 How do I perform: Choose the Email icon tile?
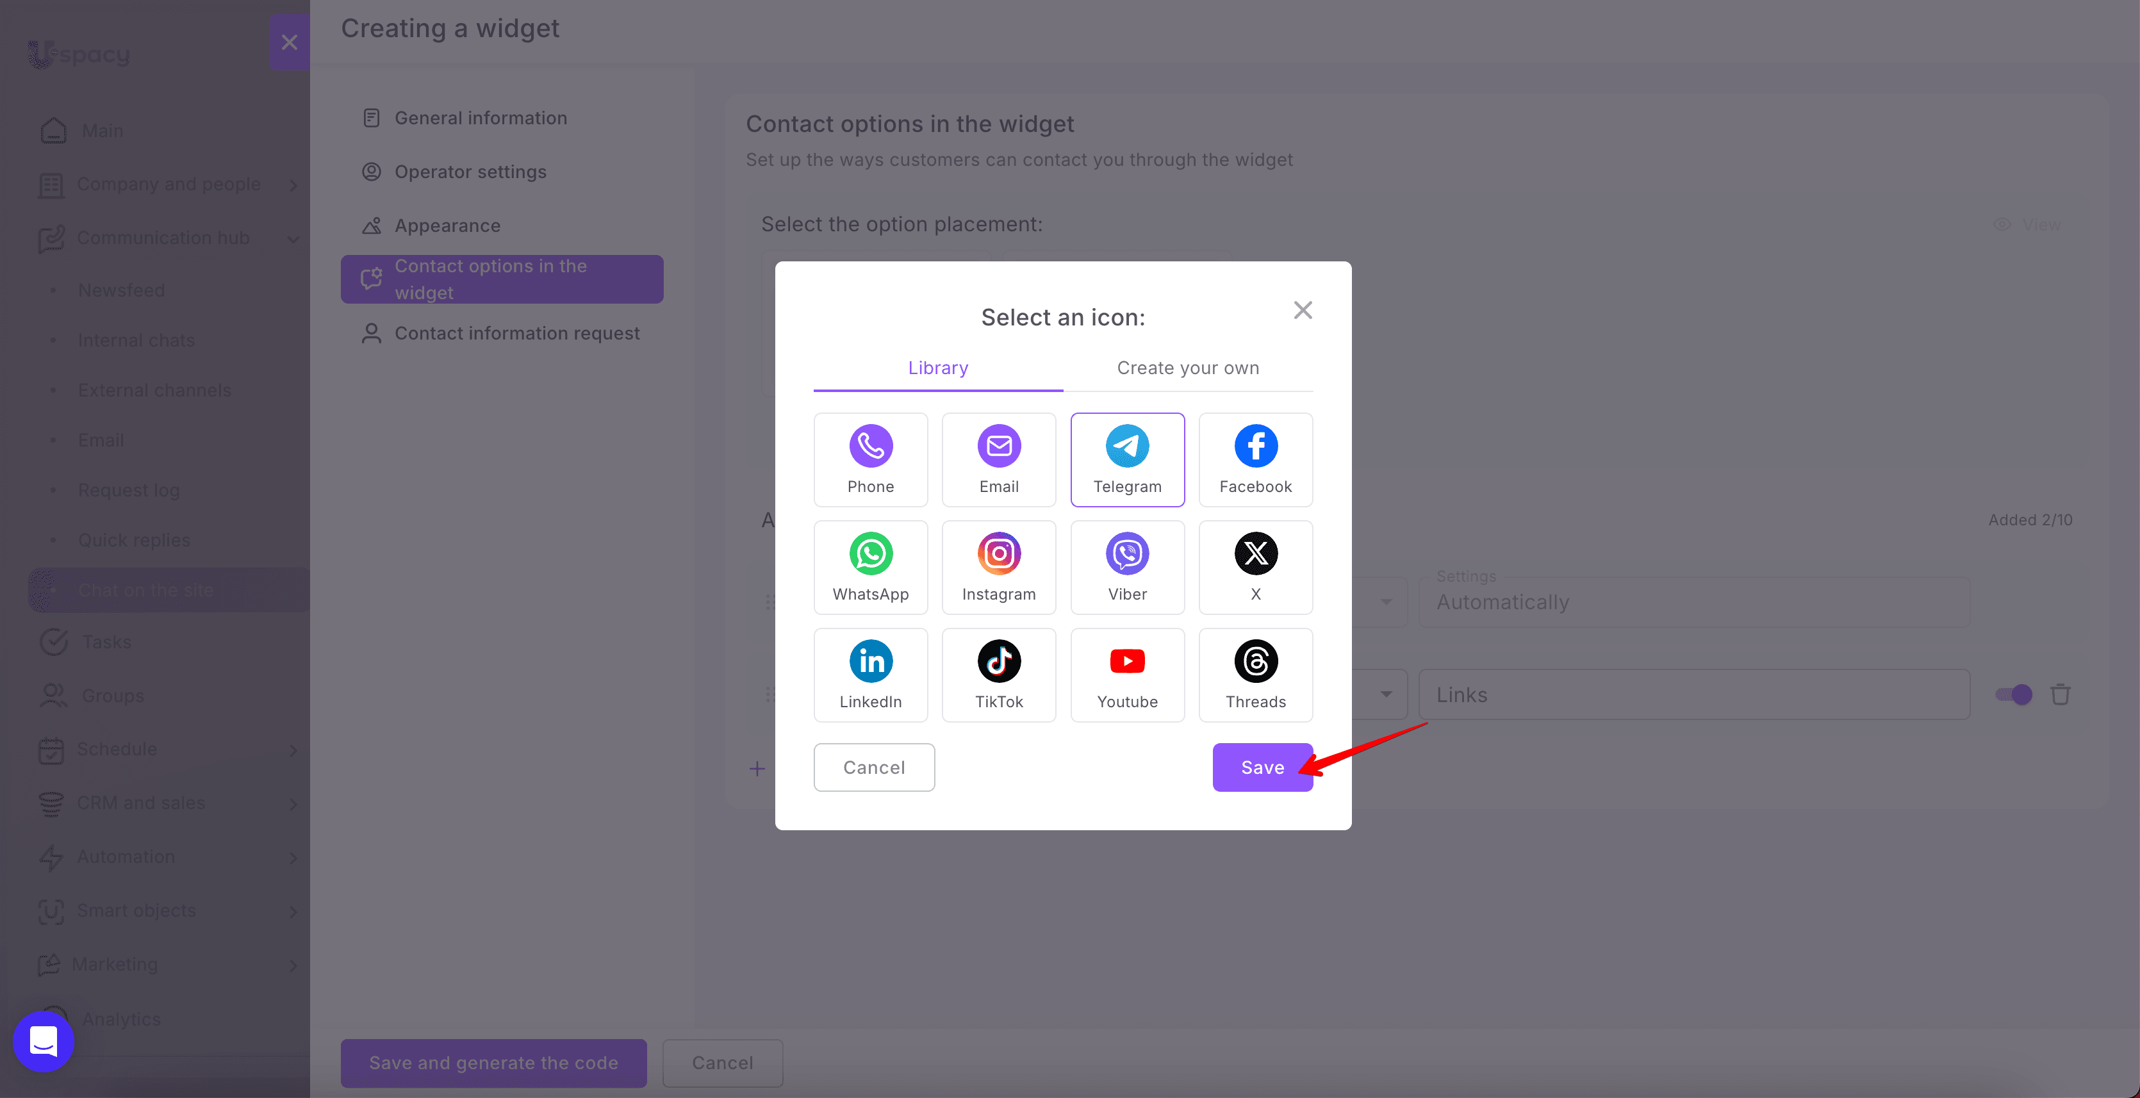coord(998,459)
